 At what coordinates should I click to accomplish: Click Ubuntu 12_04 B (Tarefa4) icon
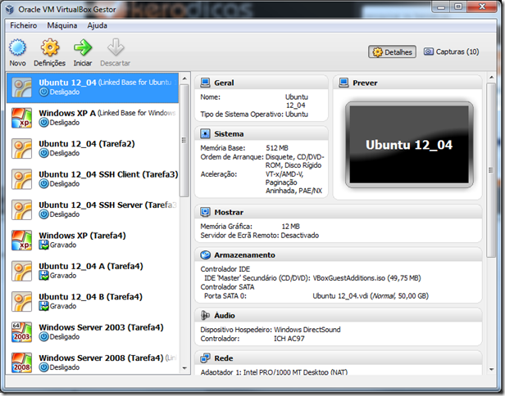(21, 301)
